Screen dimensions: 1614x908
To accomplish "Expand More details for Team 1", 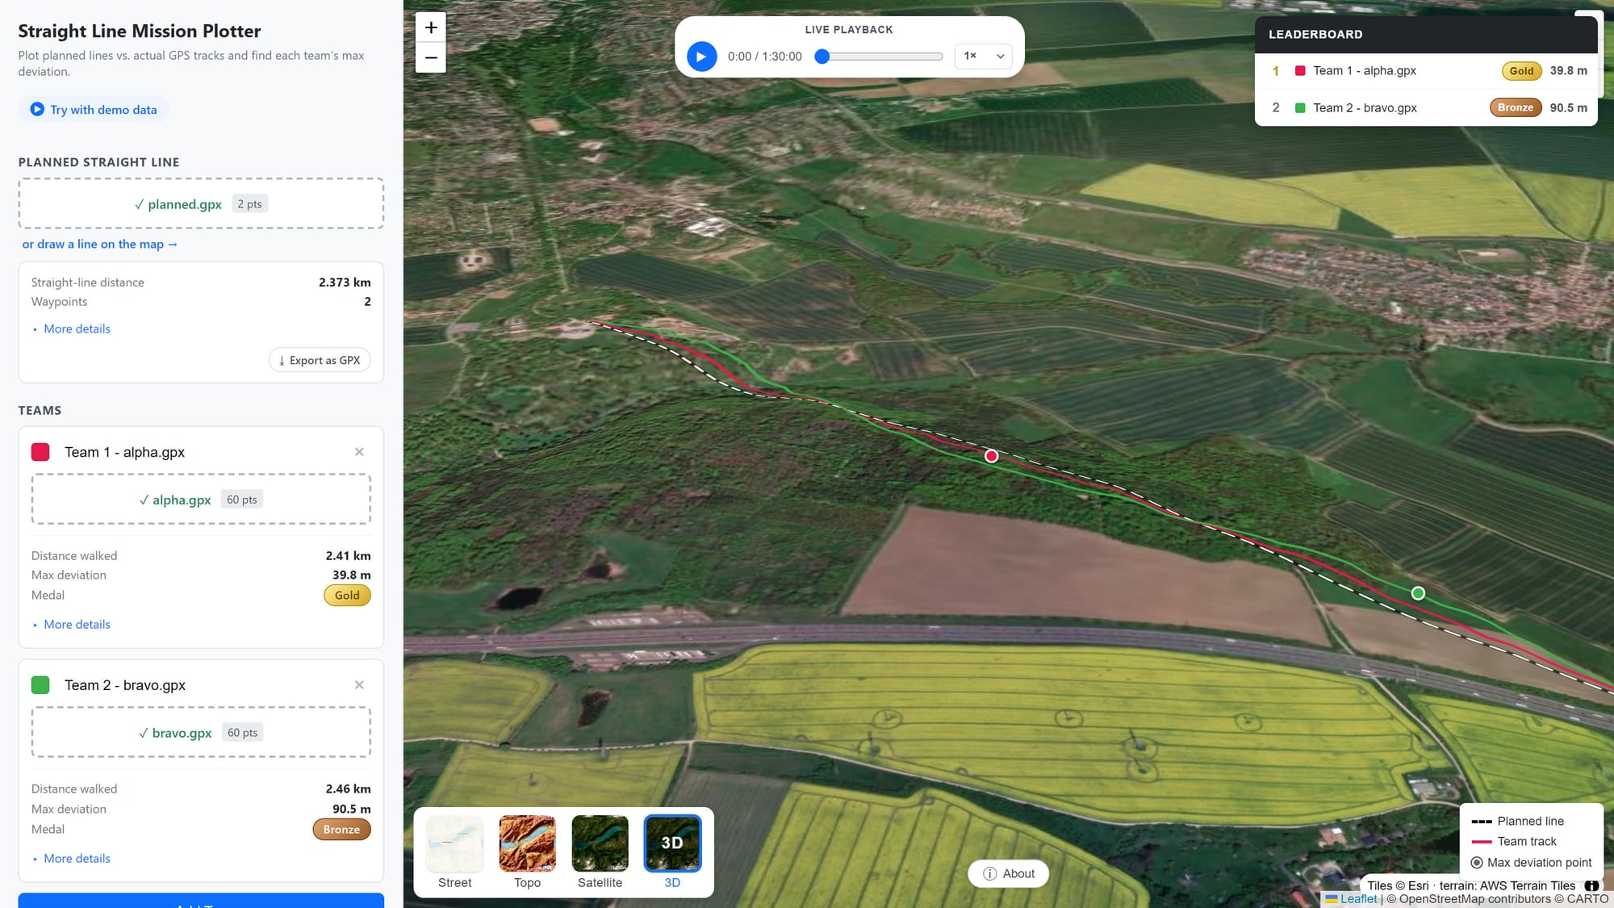I will [77, 624].
